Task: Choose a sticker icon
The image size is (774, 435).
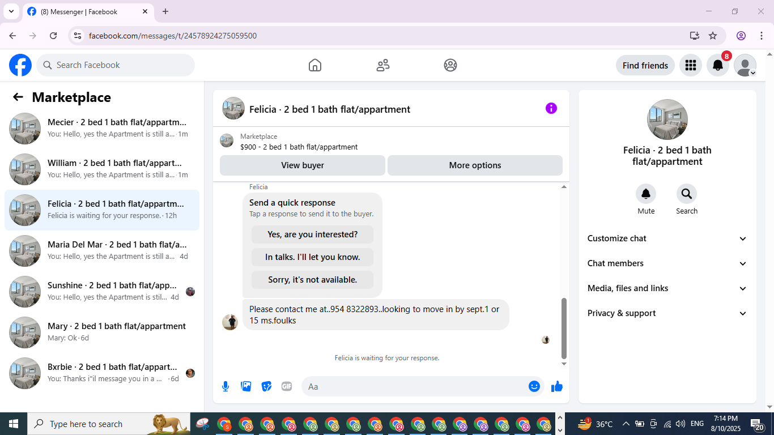Action: tap(266, 386)
